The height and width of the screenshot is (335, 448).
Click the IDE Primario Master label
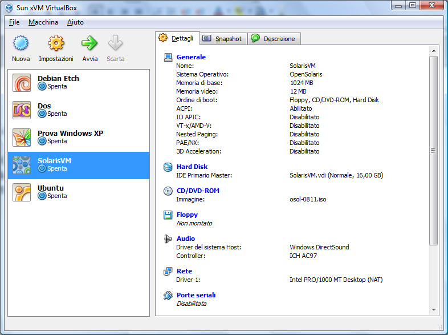point(204,175)
